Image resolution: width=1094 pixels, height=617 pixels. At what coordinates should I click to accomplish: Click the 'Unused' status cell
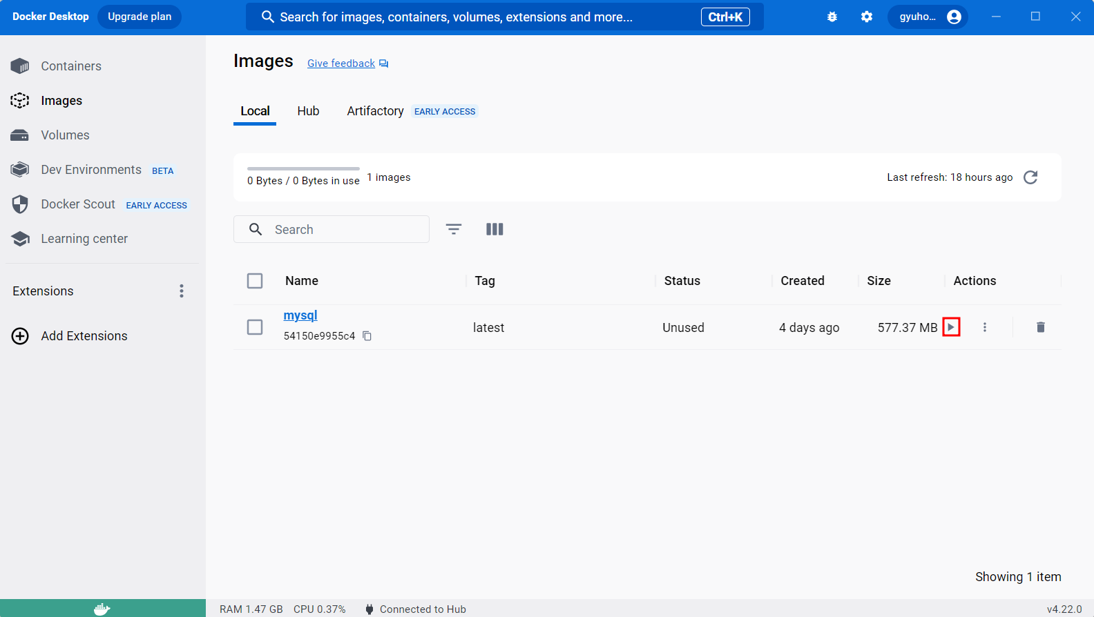[x=683, y=328]
